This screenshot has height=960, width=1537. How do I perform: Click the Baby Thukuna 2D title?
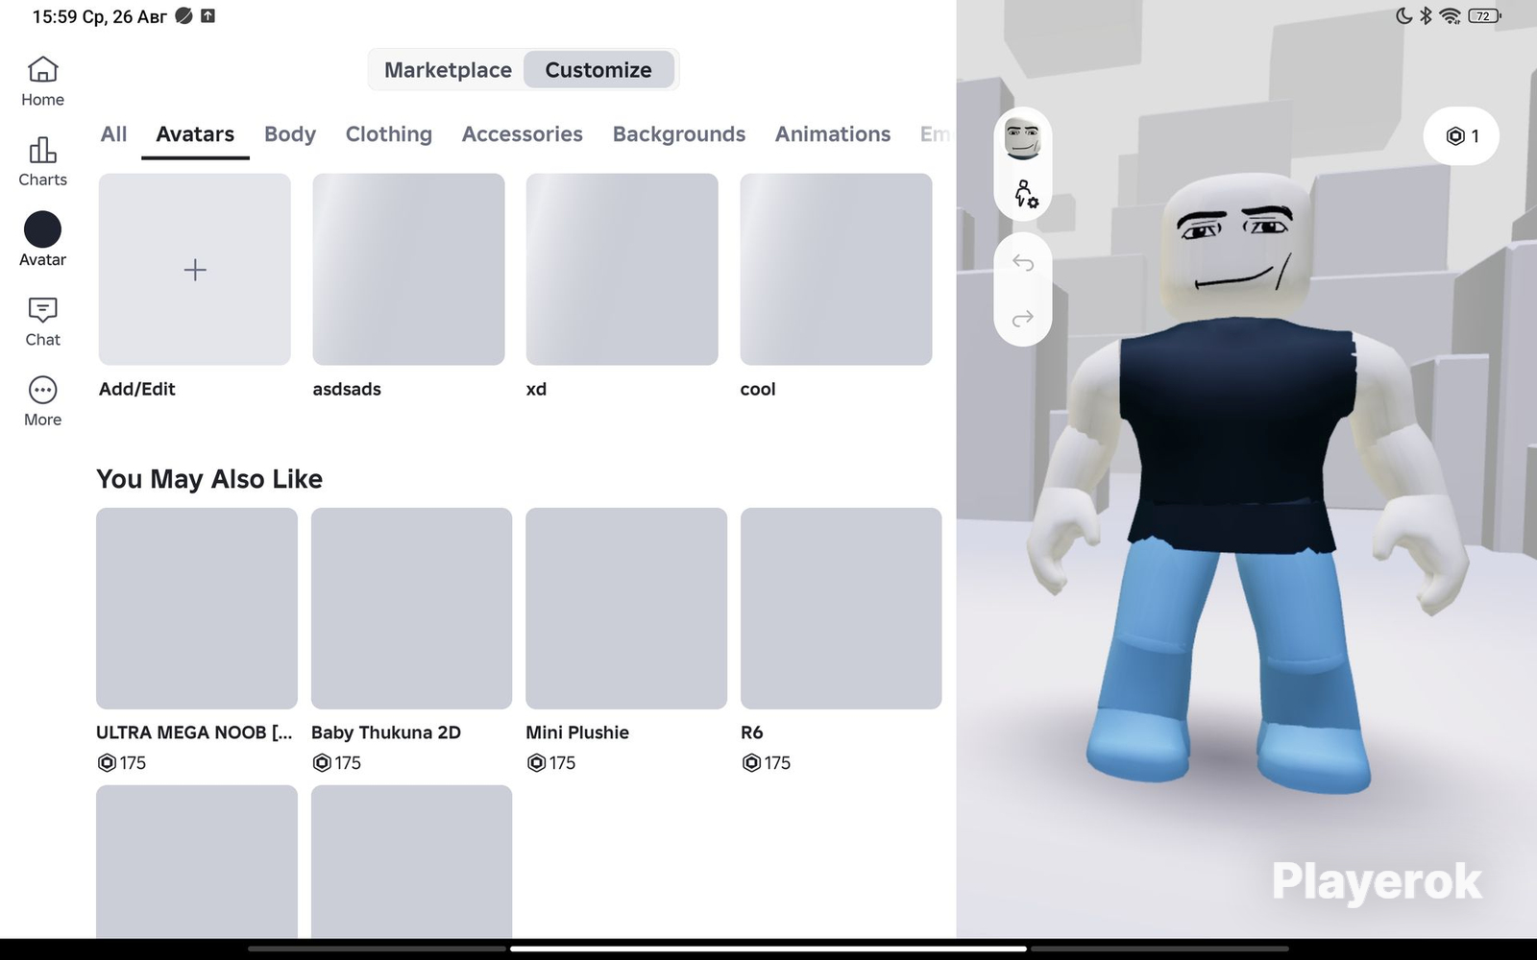tap(386, 732)
